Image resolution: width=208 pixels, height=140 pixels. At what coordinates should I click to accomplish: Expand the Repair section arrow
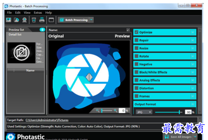pos(193,40)
